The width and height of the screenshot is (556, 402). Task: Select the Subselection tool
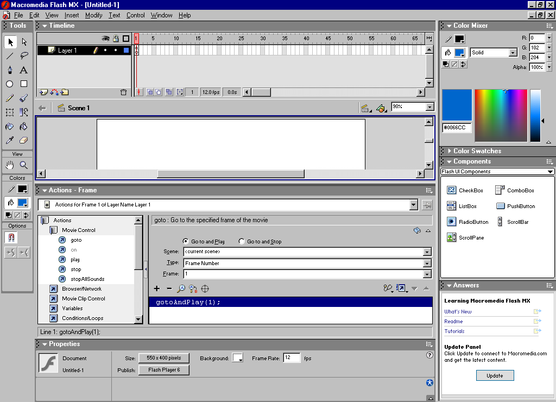(24, 42)
